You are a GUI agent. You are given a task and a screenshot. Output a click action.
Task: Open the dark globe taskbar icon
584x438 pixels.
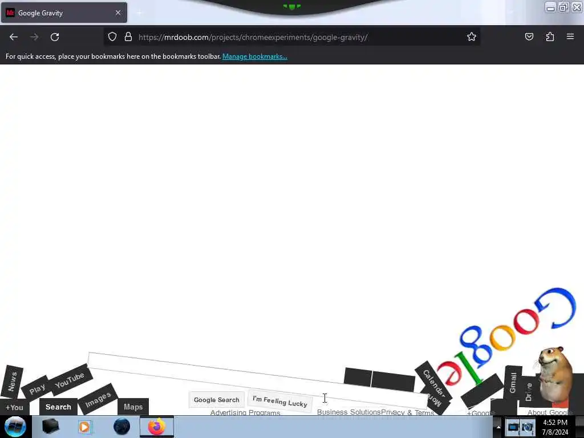pyautogui.click(x=121, y=427)
